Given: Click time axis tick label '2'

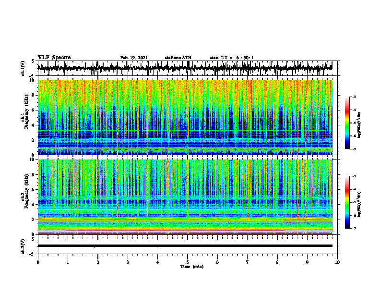Looking at the screenshot, I should [98, 262].
